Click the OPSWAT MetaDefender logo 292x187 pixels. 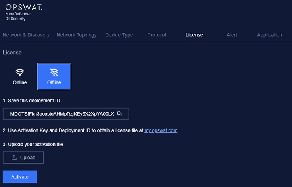point(24,13)
